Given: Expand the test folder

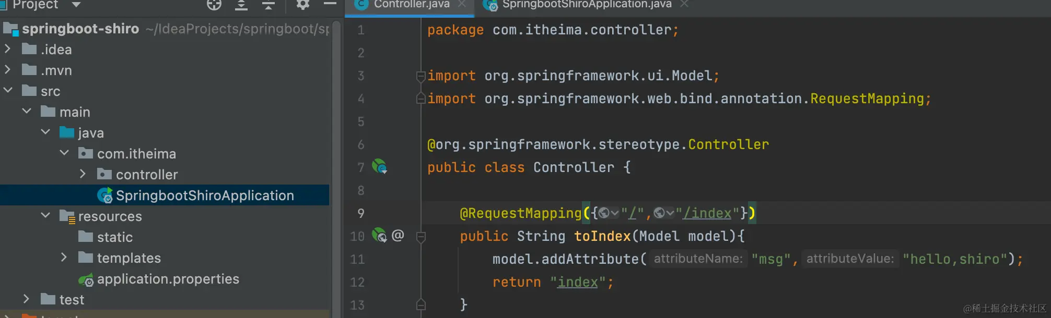Looking at the screenshot, I should 27,299.
